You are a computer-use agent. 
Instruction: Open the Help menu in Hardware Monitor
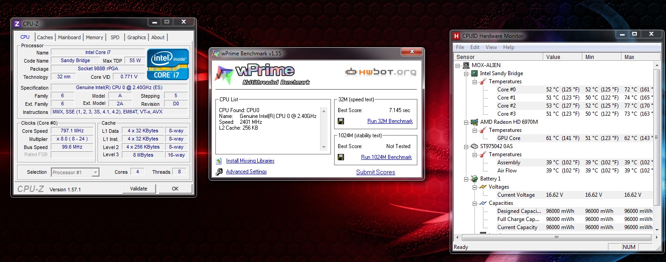[x=509, y=47]
